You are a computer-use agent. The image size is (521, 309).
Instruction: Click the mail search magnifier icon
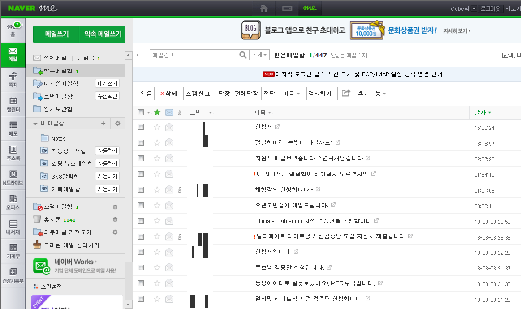point(242,54)
